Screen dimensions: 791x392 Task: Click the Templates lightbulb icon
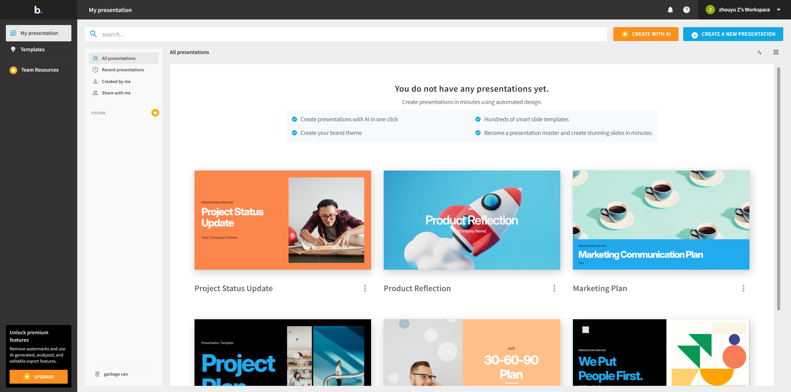(13, 49)
